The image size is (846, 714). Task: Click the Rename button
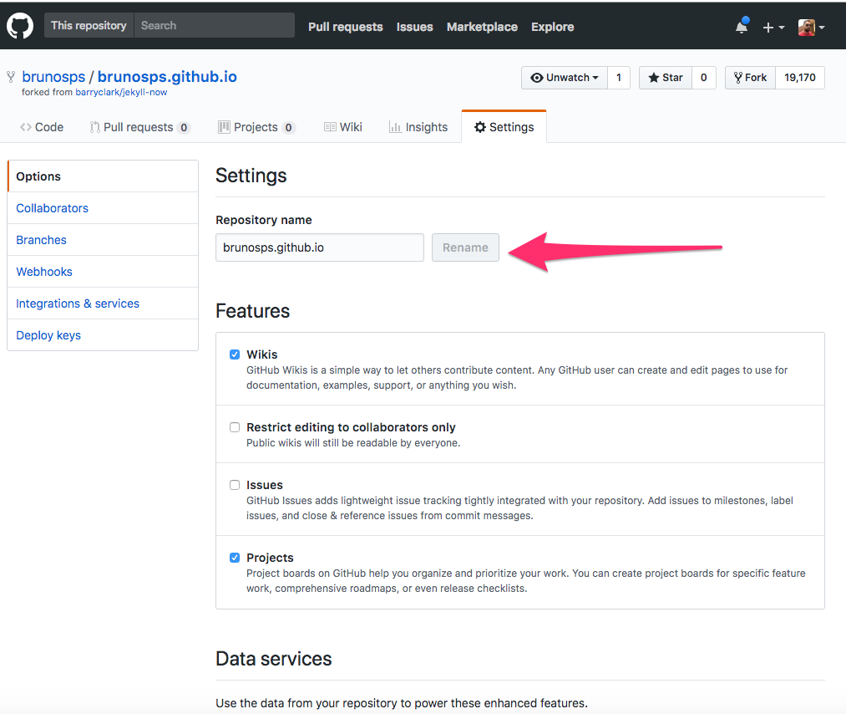pos(465,247)
